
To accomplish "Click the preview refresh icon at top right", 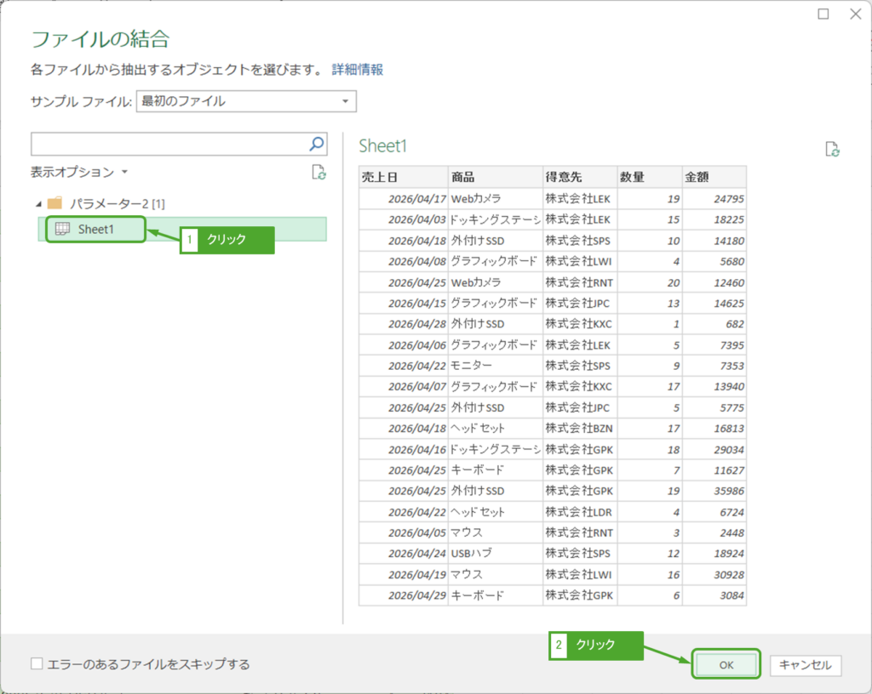I will [833, 150].
